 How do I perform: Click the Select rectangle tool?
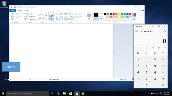click(26, 15)
